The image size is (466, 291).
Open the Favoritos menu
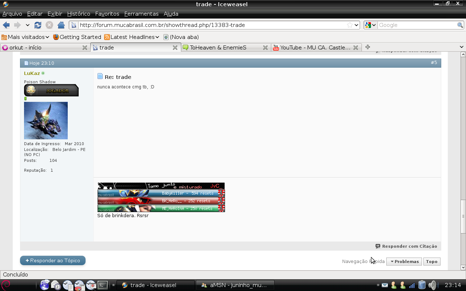[107, 14]
